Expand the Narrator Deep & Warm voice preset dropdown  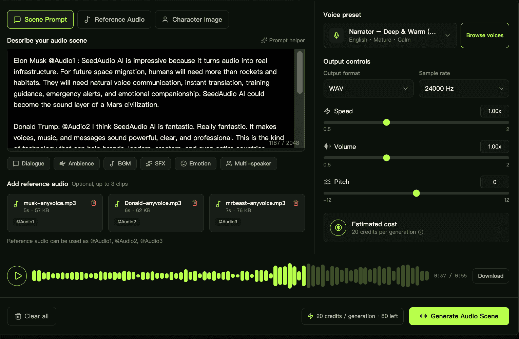[x=390, y=36]
